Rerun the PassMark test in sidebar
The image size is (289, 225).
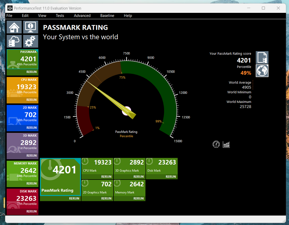pos(32,72)
